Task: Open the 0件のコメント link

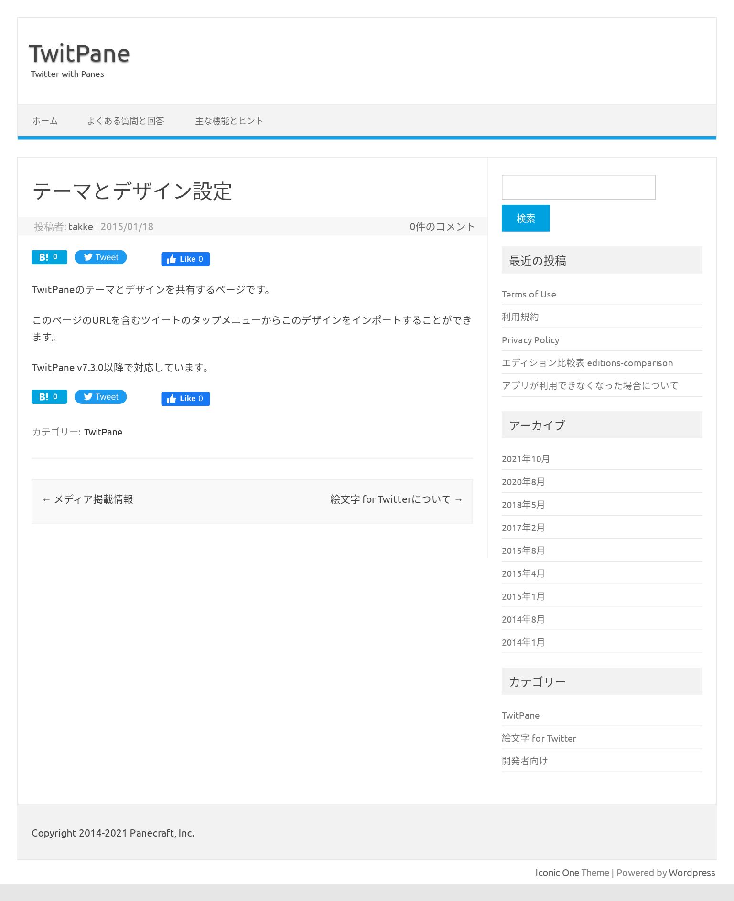Action: [x=442, y=227]
